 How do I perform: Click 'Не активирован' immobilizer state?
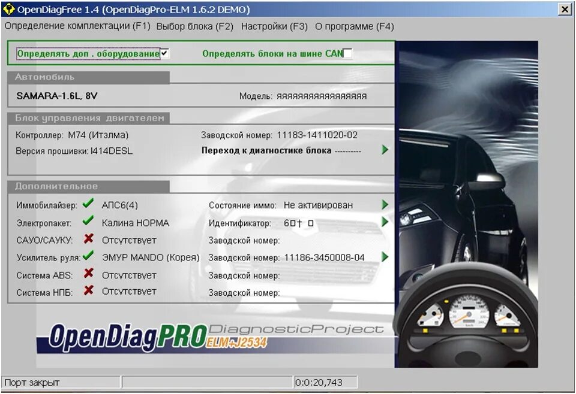click(x=318, y=205)
